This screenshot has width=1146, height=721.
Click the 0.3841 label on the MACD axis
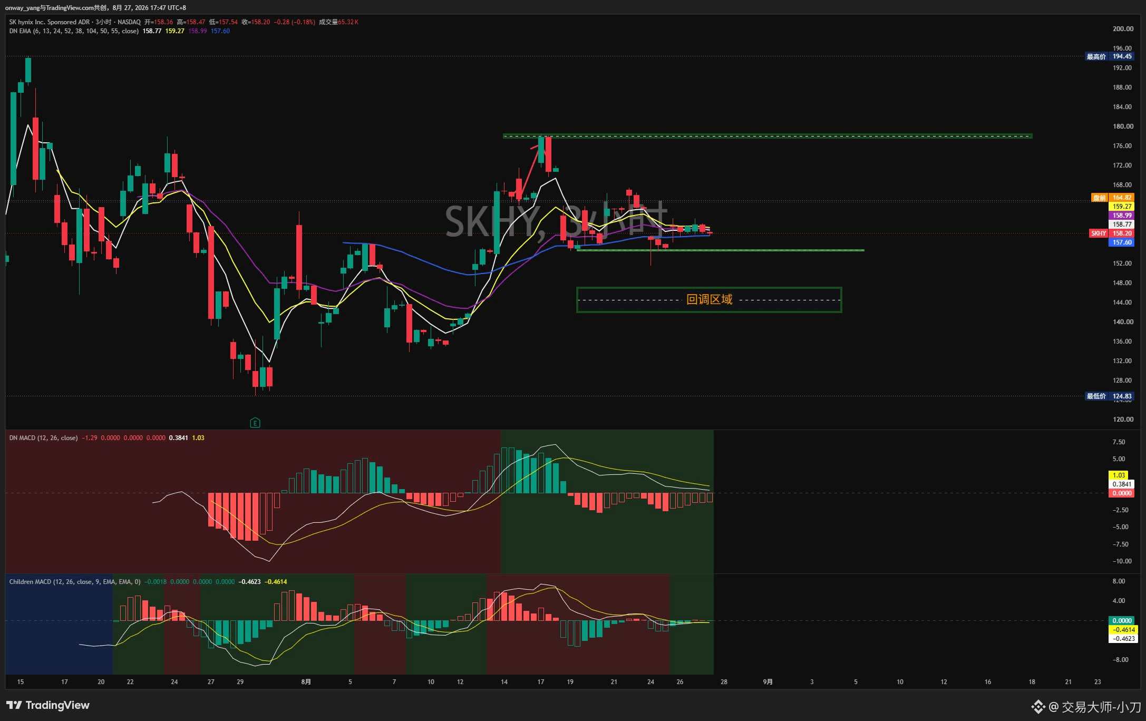click(1122, 484)
